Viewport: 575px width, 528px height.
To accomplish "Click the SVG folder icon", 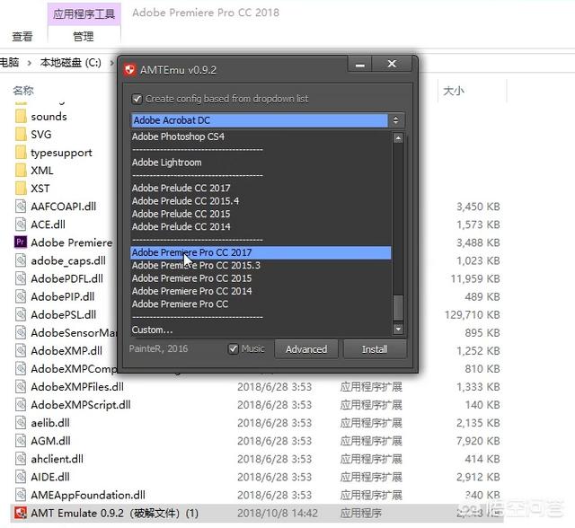I will [x=21, y=135].
